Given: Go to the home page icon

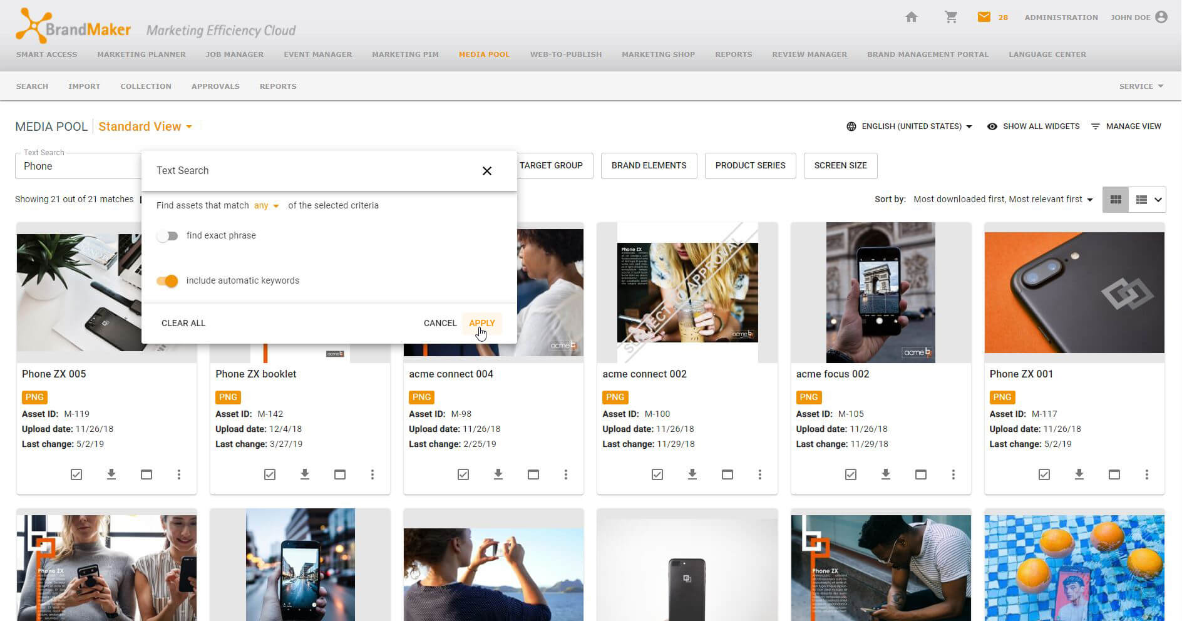Looking at the screenshot, I should pos(911,18).
